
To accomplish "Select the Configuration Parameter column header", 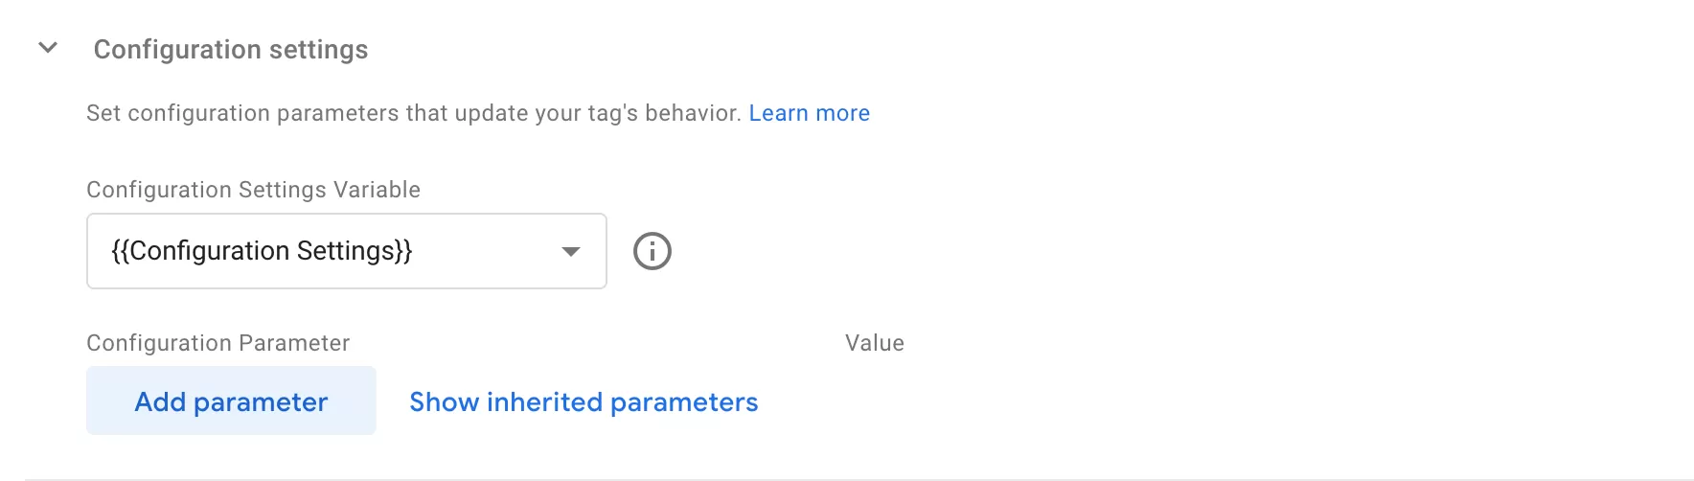I will (x=218, y=343).
